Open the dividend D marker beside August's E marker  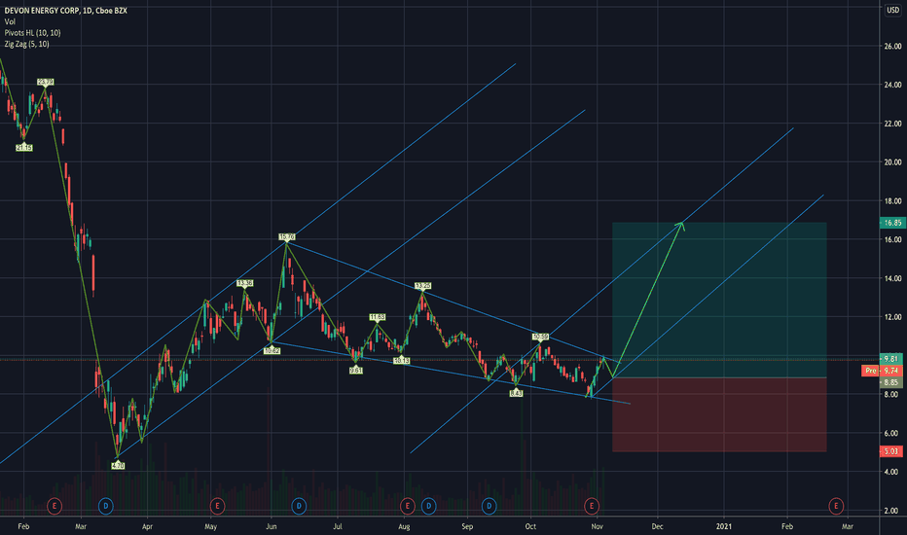(x=428, y=506)
